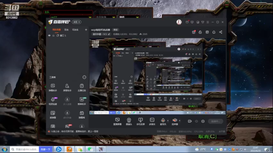Image resolution: width=273 pixels, height=153 pixels.
Task: Expand the speaker options arrow
Action: (x=179, y=121)
